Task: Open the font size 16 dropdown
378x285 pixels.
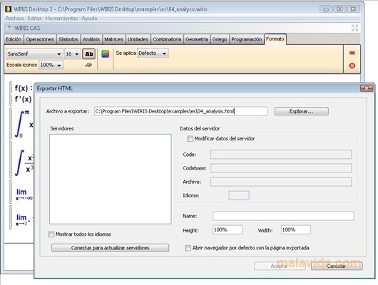Action: point(73,54)
